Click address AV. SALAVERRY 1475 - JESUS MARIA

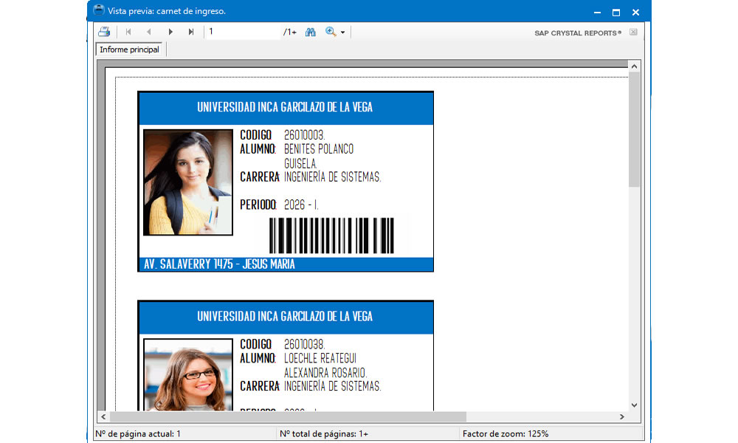[x=219, y=264]
